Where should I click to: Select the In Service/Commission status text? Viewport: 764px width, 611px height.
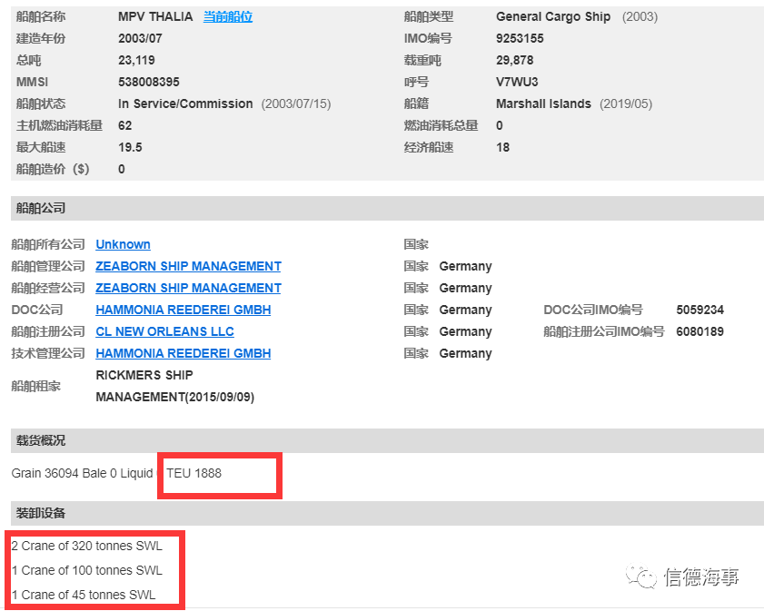click(185, 103)
